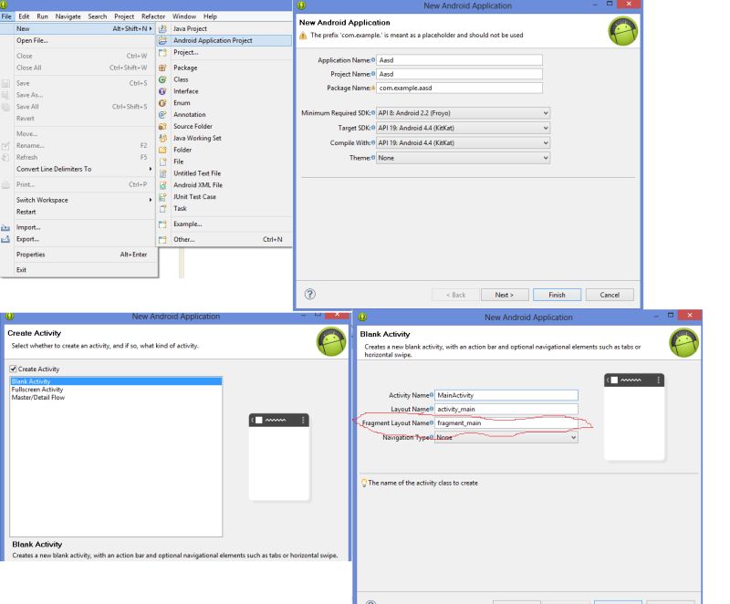Click the Fragment Layout Name field
Image resolution: width=730 pixels, height=604 pixels.
pos(506,423)
